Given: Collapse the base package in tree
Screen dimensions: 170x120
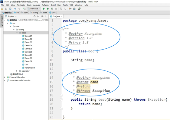Looking at the screenshot, I should [17, 33].
